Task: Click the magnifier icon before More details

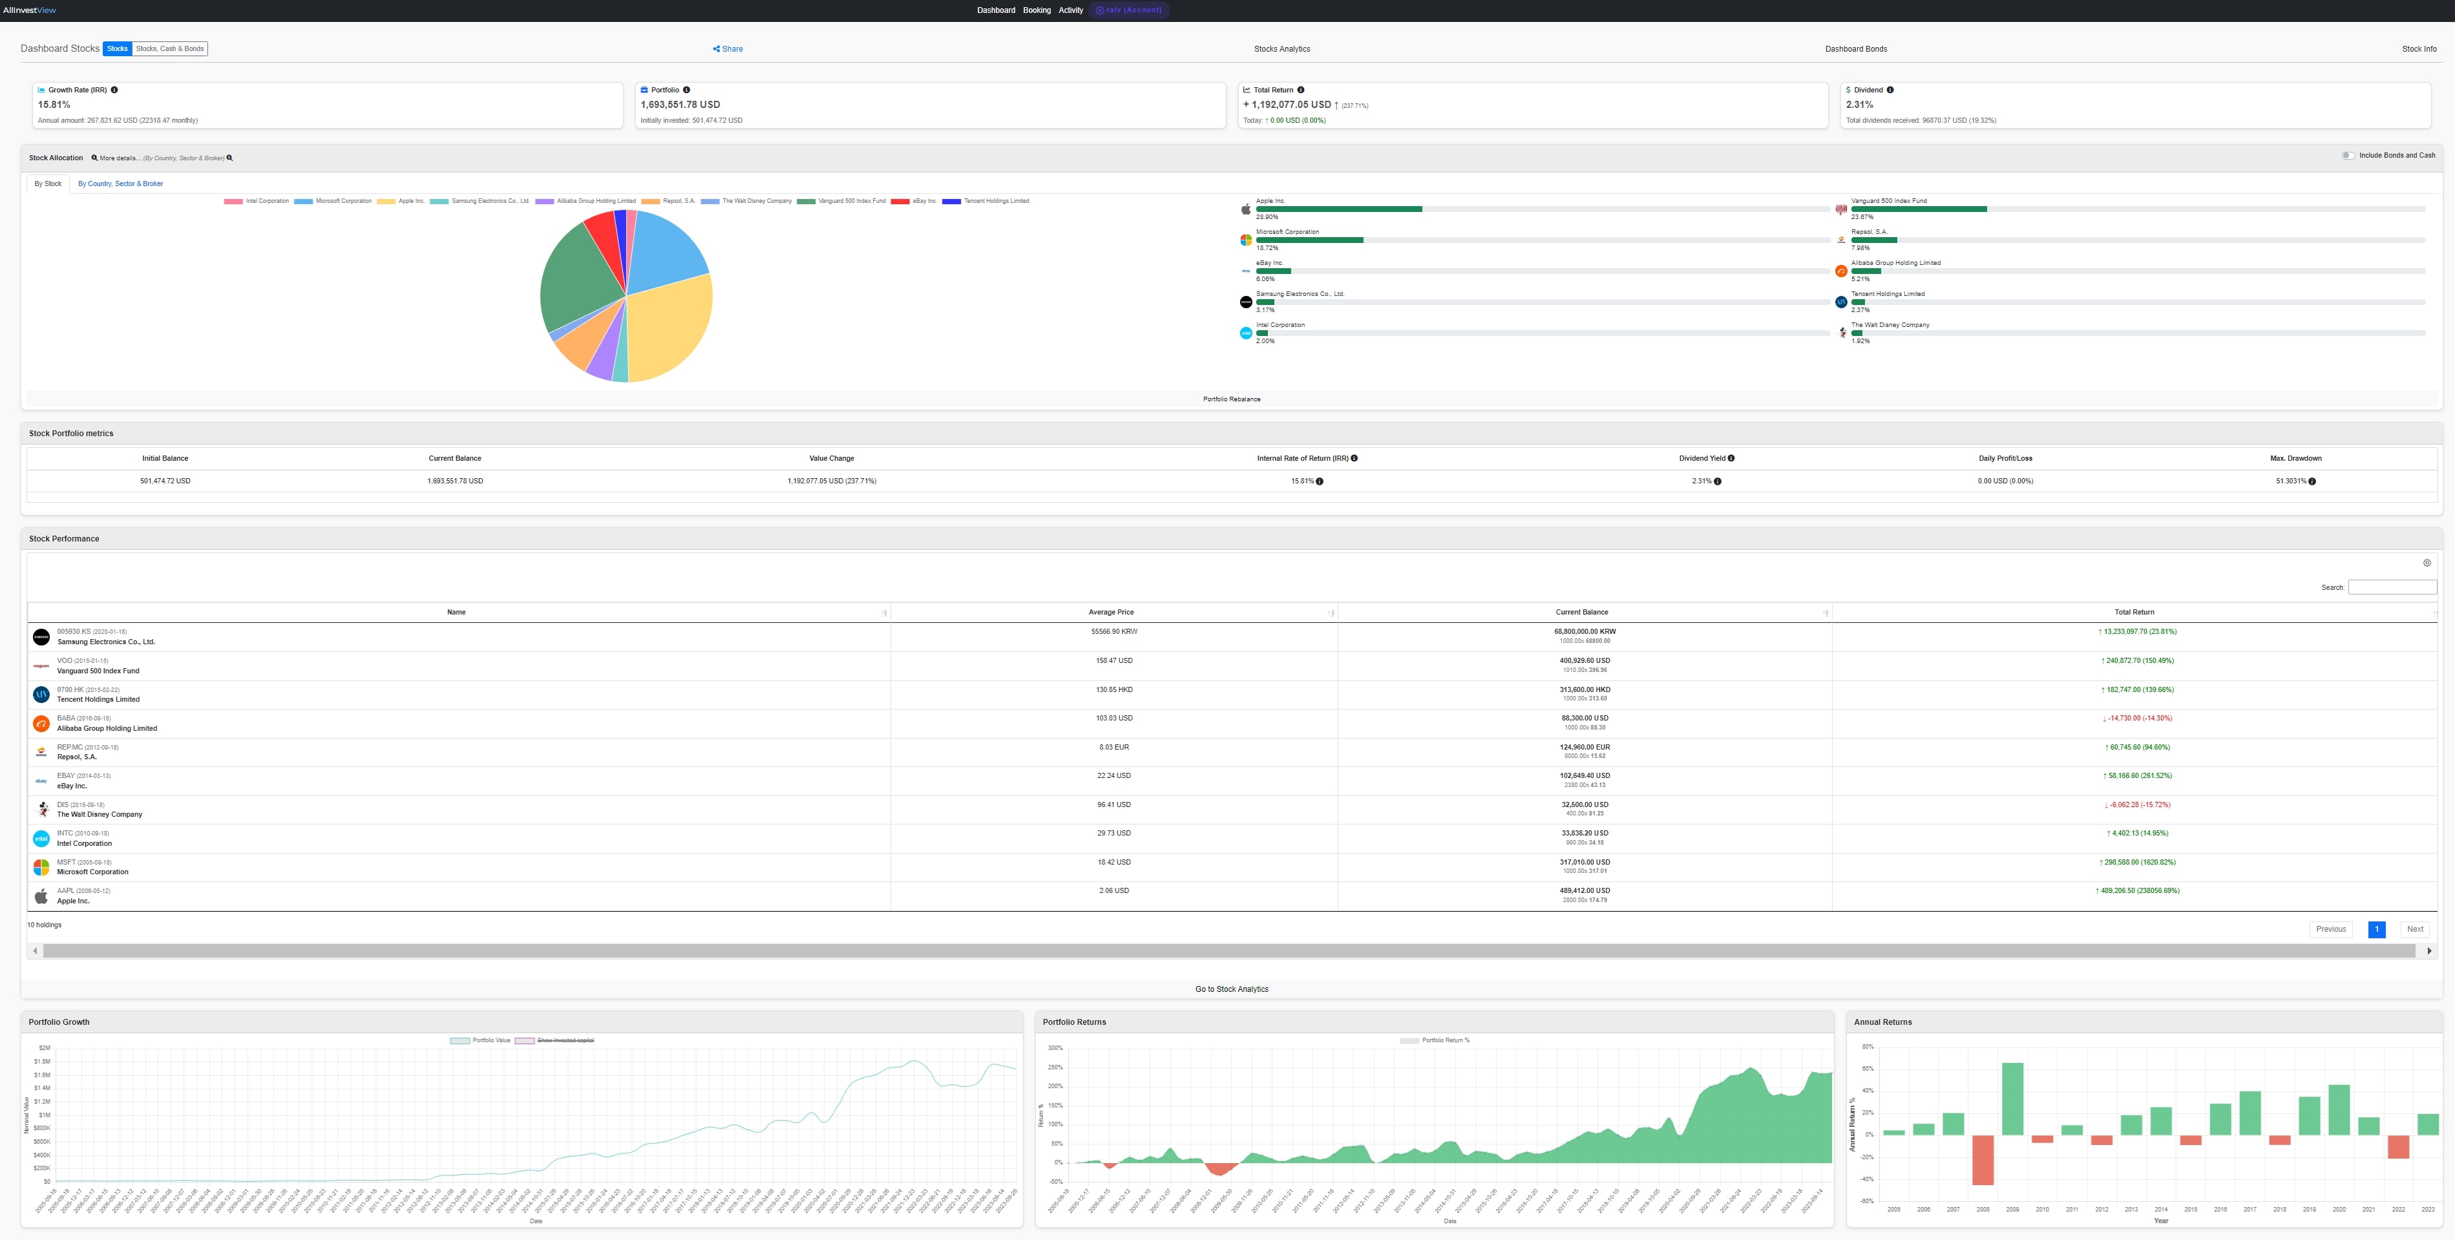Action: (94, 158)
